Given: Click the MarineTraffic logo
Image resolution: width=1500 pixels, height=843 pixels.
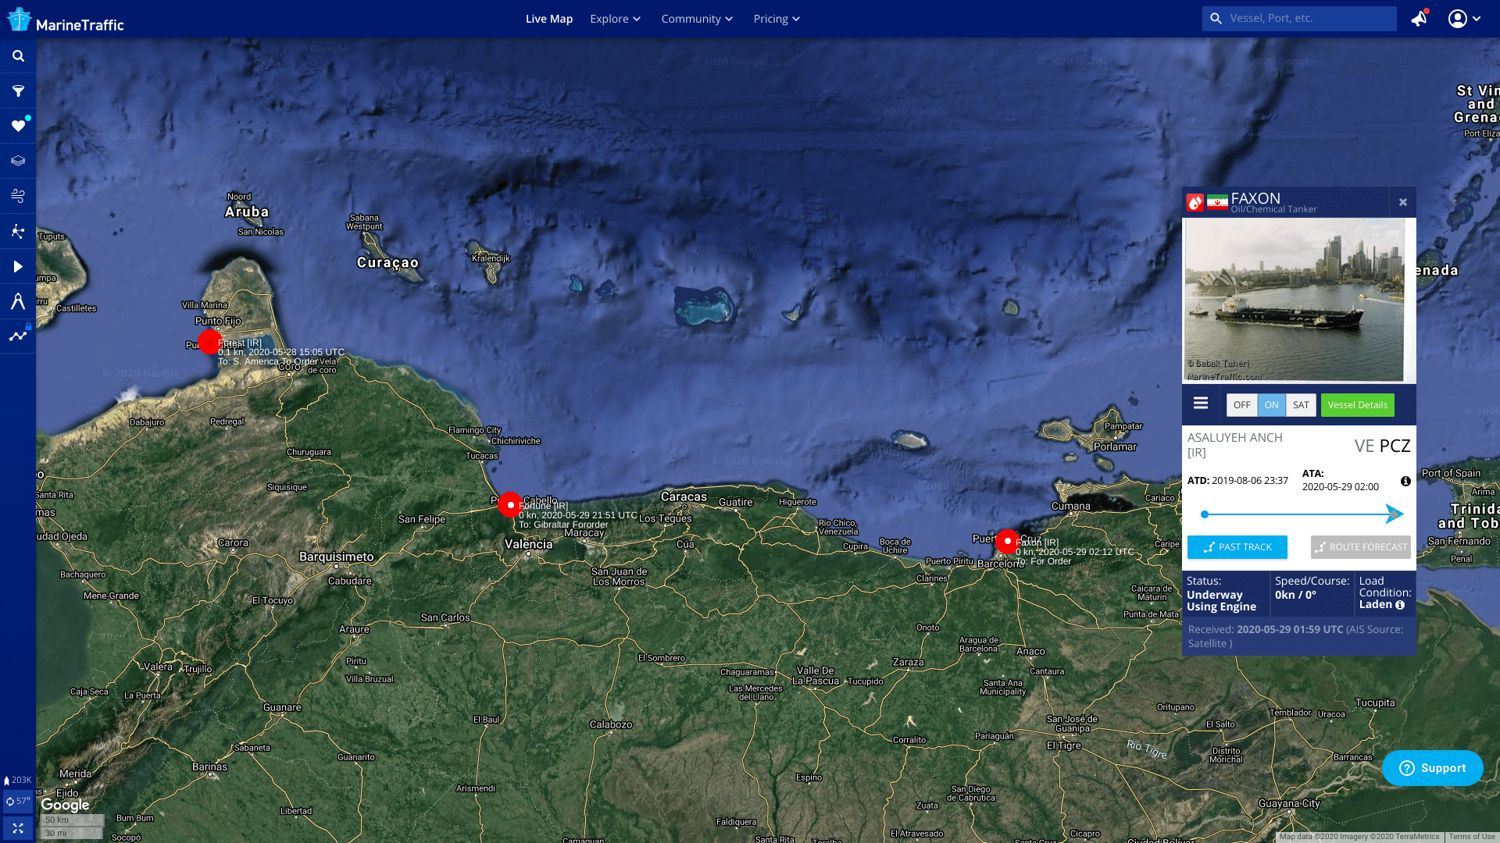Looking at the screenshot, I should tap(66, 20).
